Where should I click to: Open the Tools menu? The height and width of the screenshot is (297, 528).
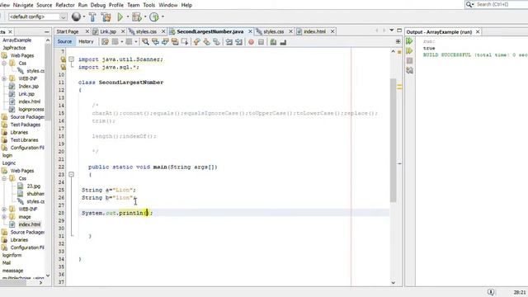tap(148, 5)
